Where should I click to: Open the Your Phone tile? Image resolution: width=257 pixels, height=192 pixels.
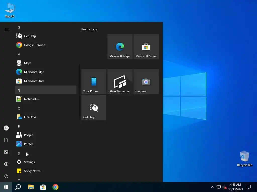94,82
